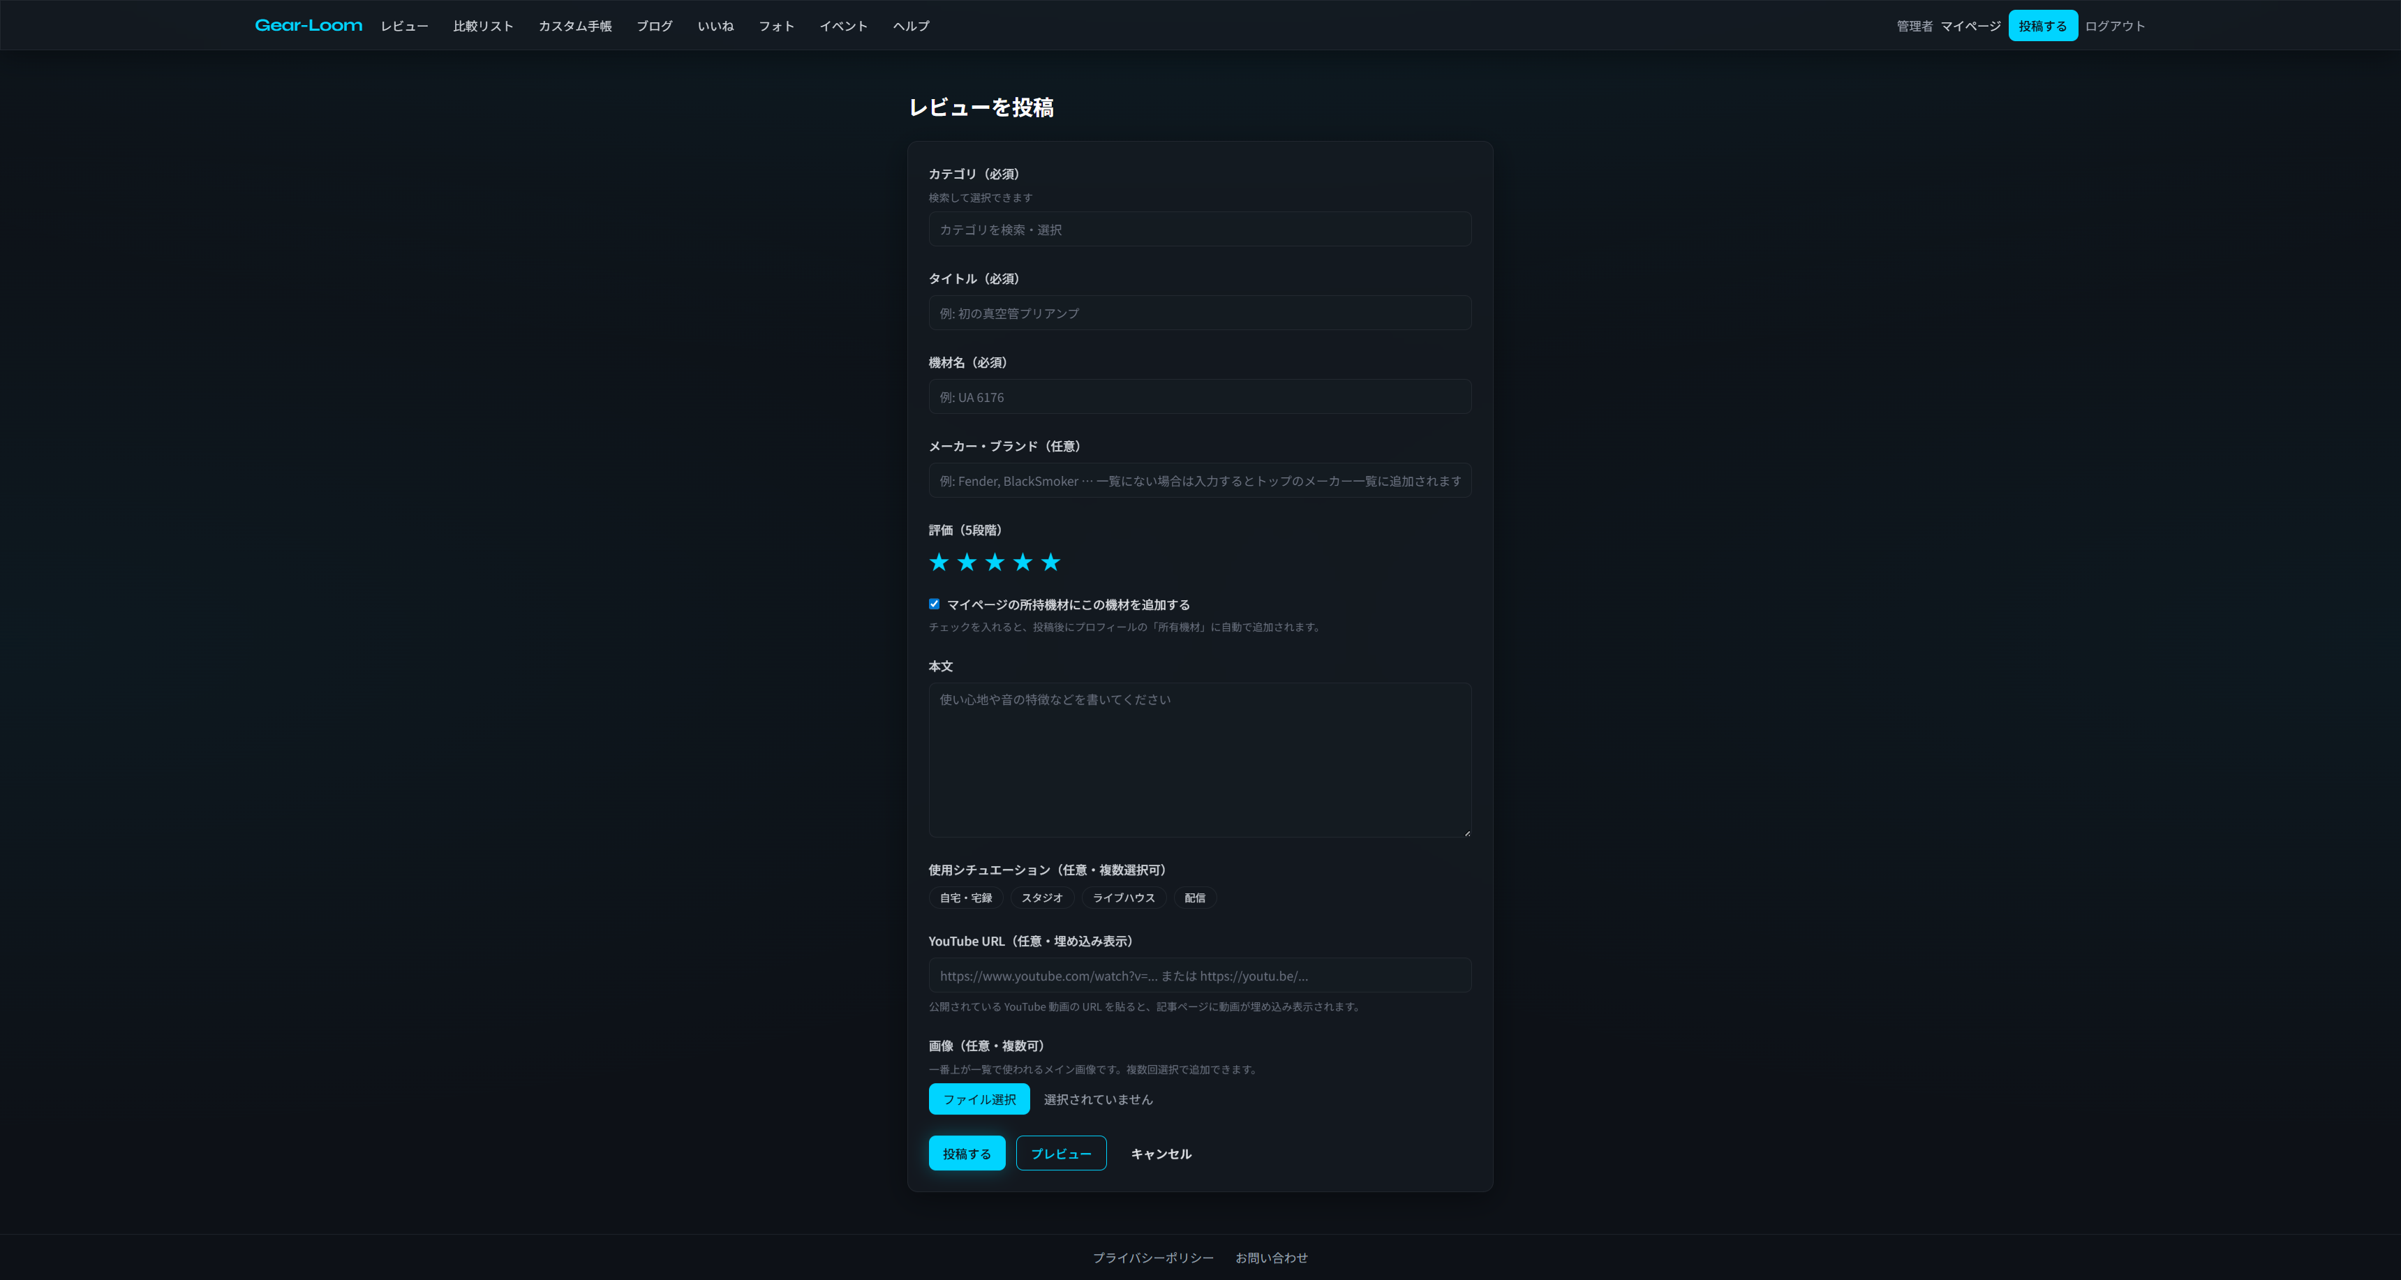Click the fifth rating star

click(x=1050, y=562)
